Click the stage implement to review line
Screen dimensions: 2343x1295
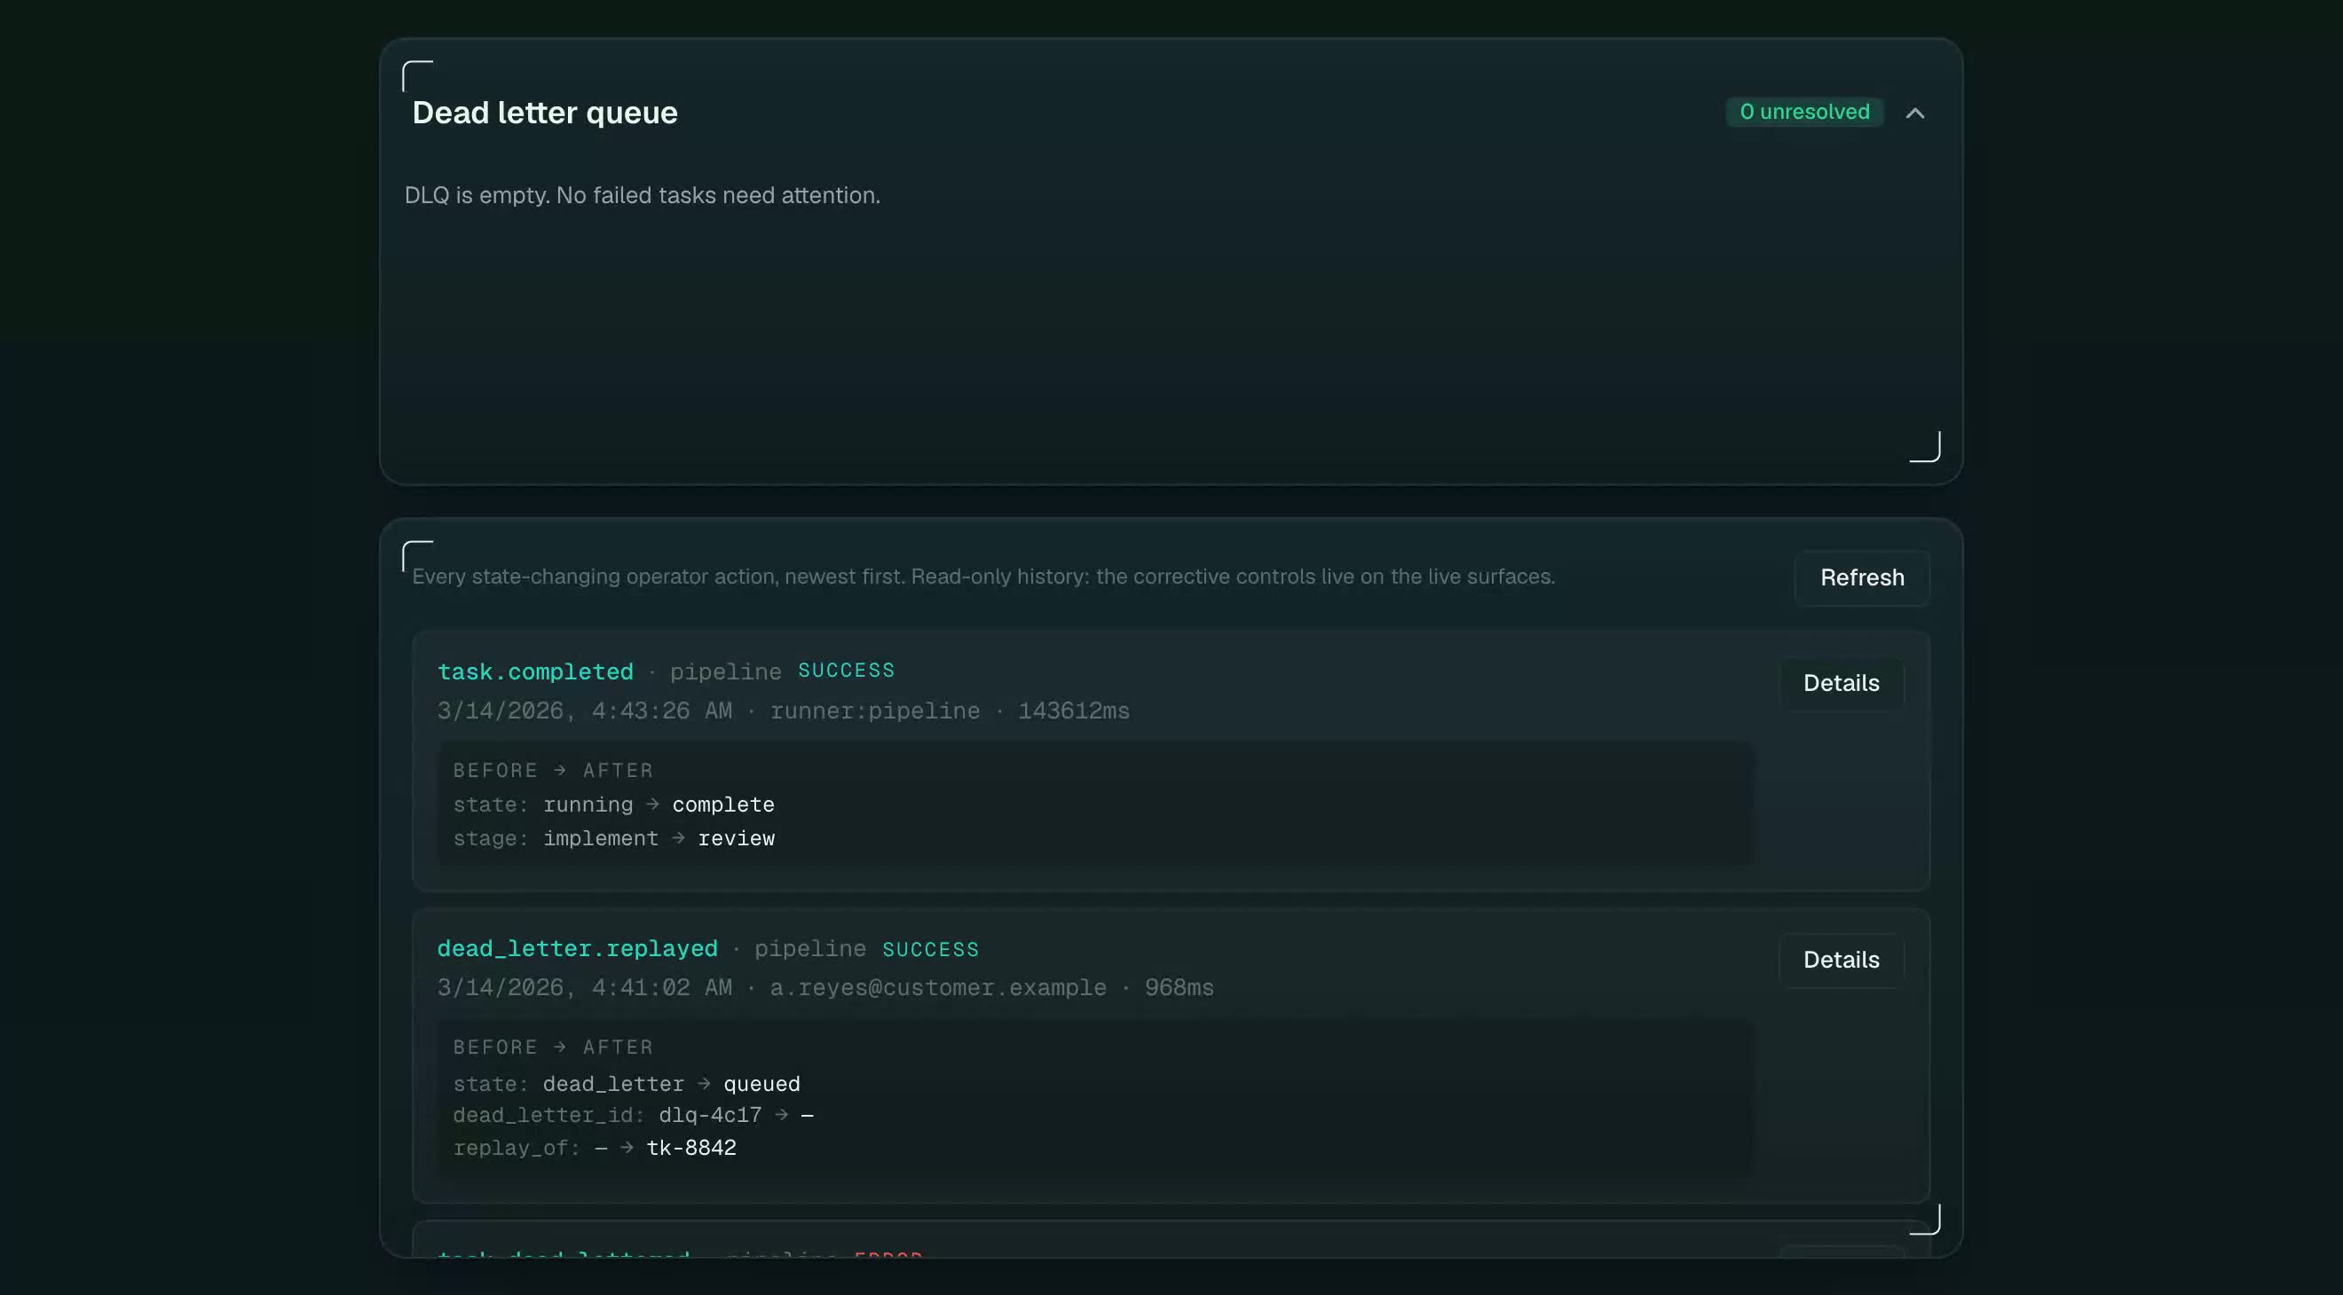pos(614,839)
